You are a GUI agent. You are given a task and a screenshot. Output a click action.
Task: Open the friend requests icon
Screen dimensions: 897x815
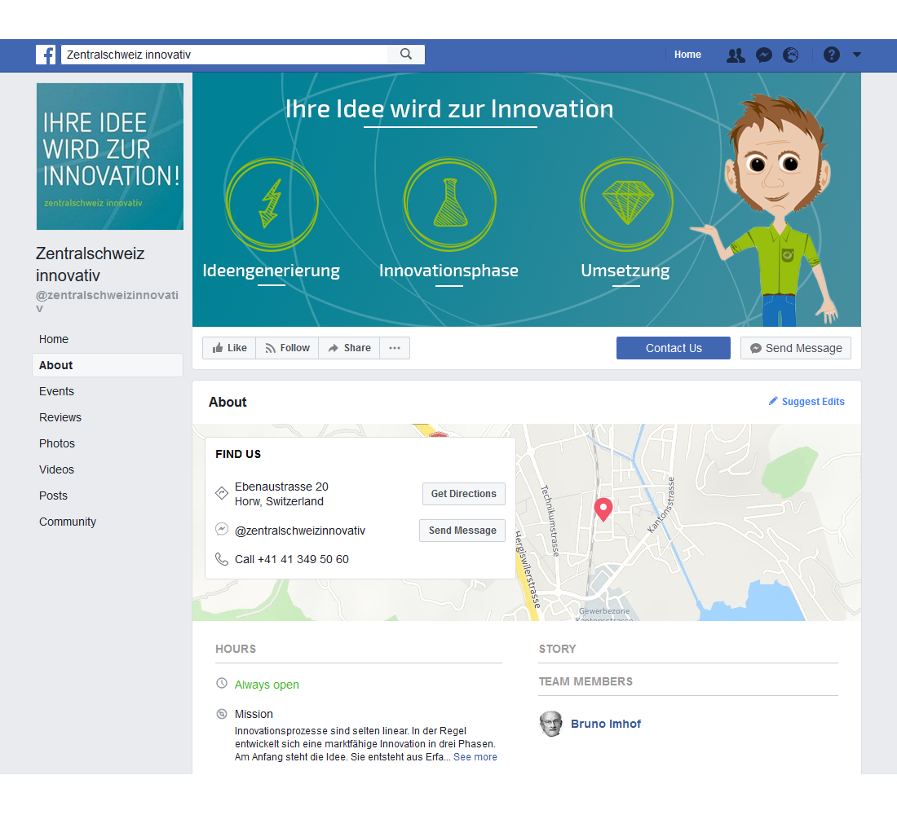(x=736, y=55)
